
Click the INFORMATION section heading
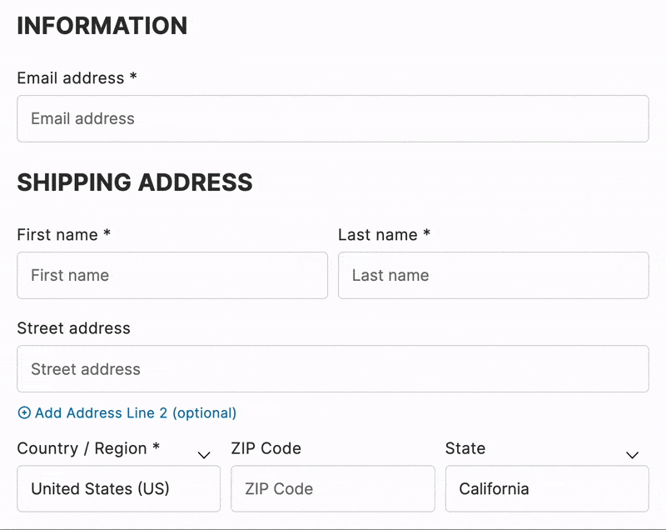102,26
